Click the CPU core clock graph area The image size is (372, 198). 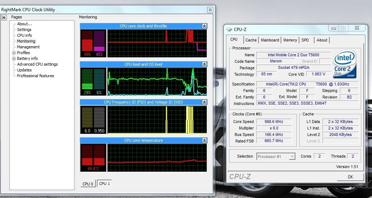157,43
